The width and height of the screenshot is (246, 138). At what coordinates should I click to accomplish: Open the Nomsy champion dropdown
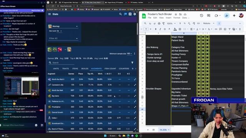pyautogui.click(x=63, y=26)
